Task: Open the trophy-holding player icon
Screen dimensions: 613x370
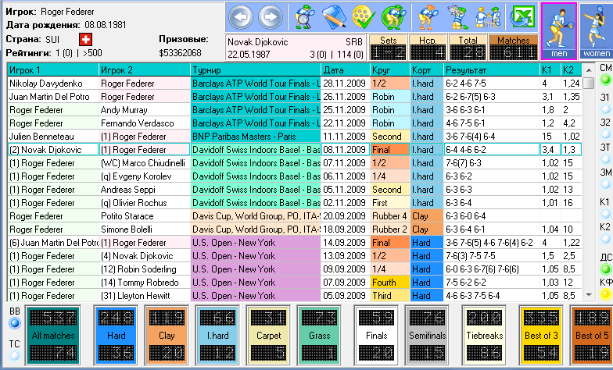Action: point(458,17)
